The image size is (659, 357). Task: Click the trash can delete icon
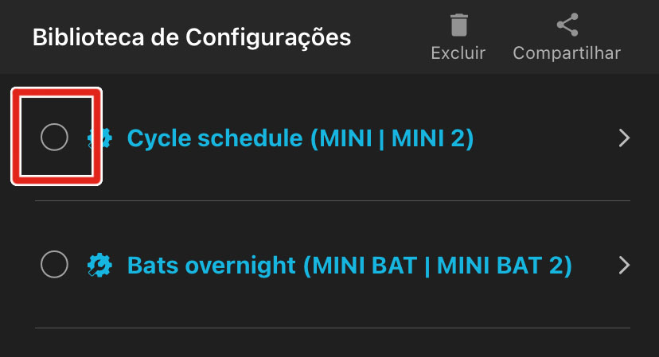pos(458,25)
